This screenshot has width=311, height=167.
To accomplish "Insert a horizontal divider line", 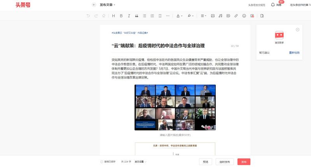I will 160,16.
